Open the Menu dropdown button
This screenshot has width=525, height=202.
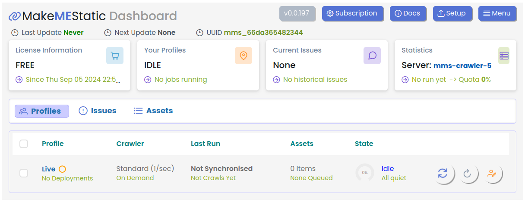pyautogui.click(x=497, y=13)
